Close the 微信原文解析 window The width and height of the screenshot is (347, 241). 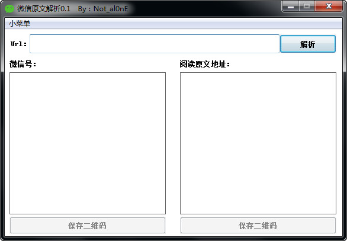329,7
